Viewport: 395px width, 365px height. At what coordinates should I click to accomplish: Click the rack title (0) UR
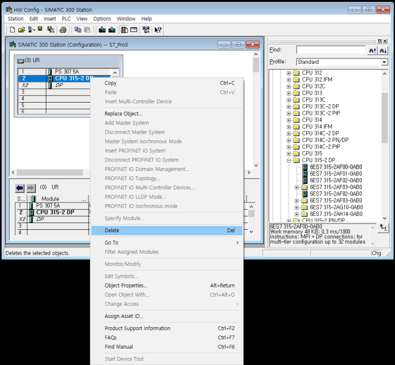pos(32,60)
